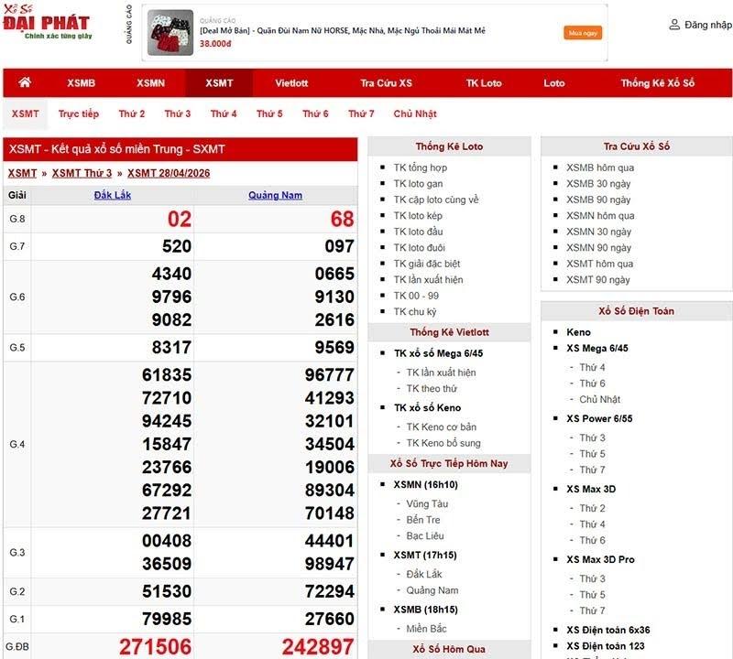Switch to Trực tiếp tab
The image size is (733, 659).
[x=79, y=113]
